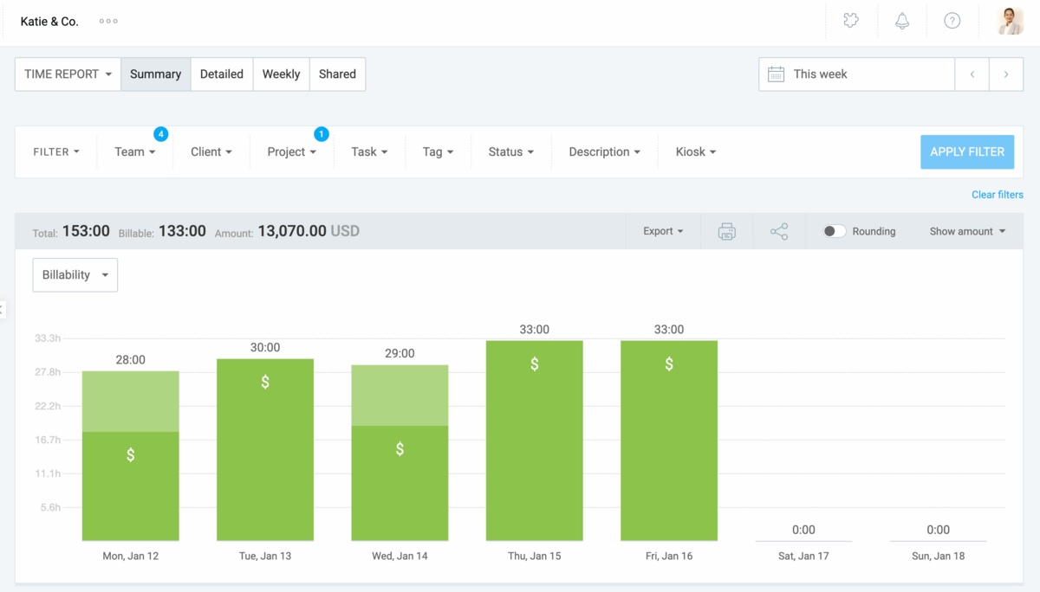Screen dimensions: 1040x592
Task: Print the report using the printer icon
Action: [726, 231]
